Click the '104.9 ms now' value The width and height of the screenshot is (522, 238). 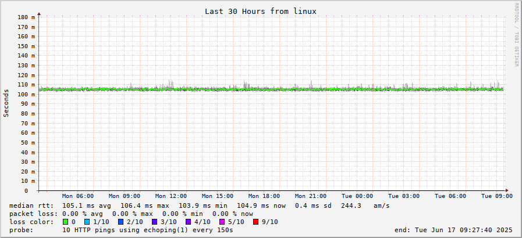(261, 206)
